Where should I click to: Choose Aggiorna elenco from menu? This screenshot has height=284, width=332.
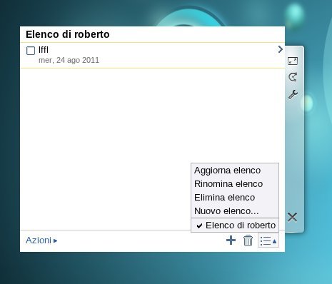point(235,171)
